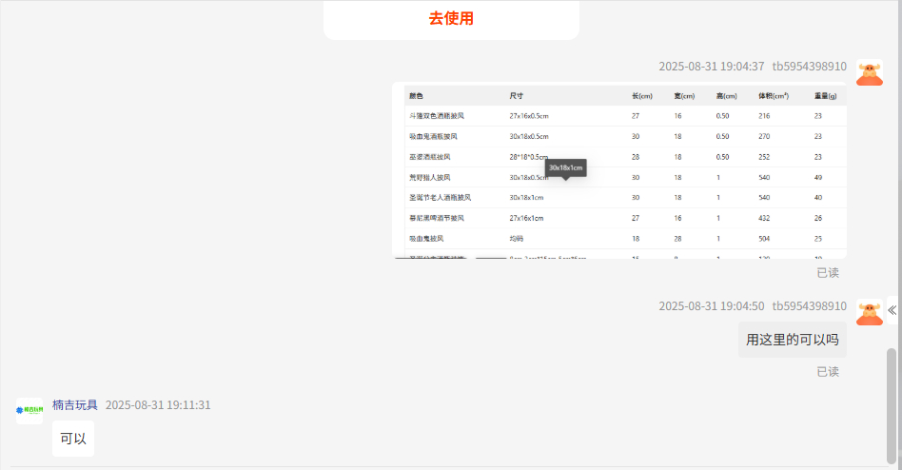Select the 用这里的可以吗 message bubble
The width and height of the screenshot is (902, 470).
point(792,340)
